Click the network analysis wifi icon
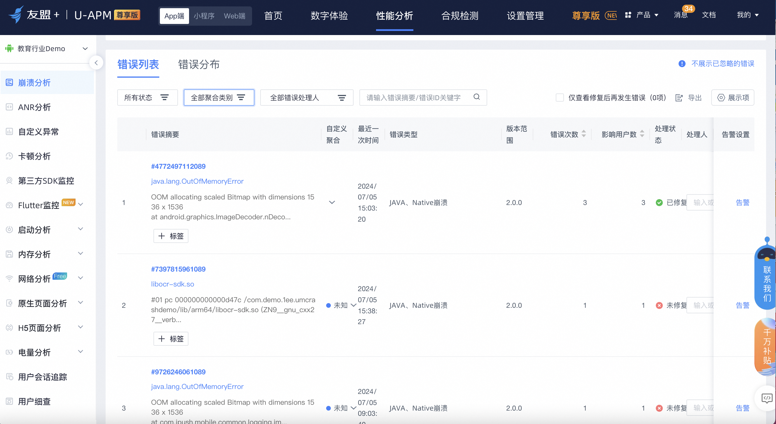 9,279
